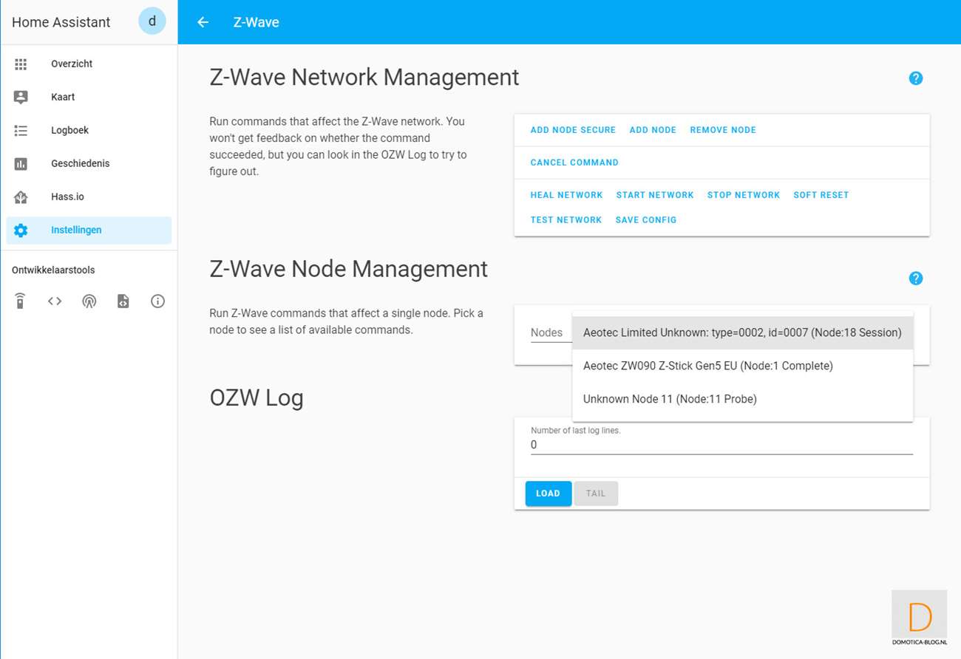Screen dimensions: 961x659
Task: Open help for Z-Wave Node Management
Action: (x=916, y=279)
